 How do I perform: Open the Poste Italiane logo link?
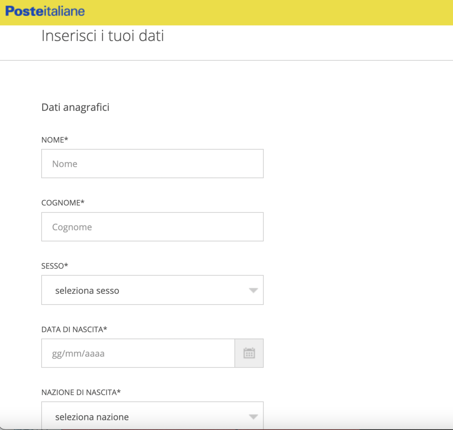click(x=45, y=11)
